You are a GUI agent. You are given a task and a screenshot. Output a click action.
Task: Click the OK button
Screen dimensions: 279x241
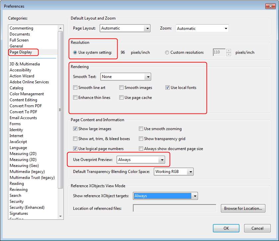[226, 228]
